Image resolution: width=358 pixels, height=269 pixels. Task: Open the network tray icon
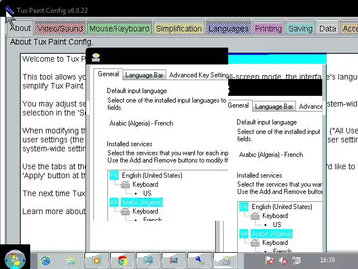pos(296,260)
